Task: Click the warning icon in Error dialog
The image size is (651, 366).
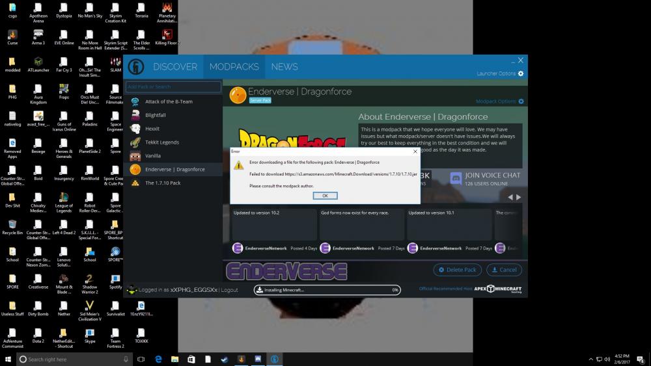Action: point(239,165)
